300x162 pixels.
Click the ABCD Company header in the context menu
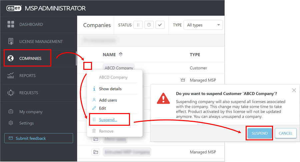click(x=113, y=77)
